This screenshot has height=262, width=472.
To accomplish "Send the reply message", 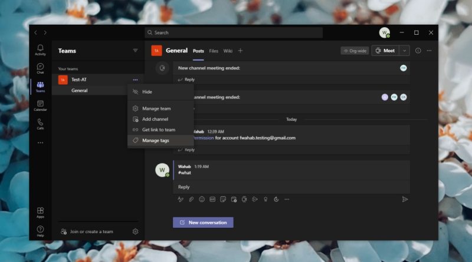I will [x=405, y=199].
